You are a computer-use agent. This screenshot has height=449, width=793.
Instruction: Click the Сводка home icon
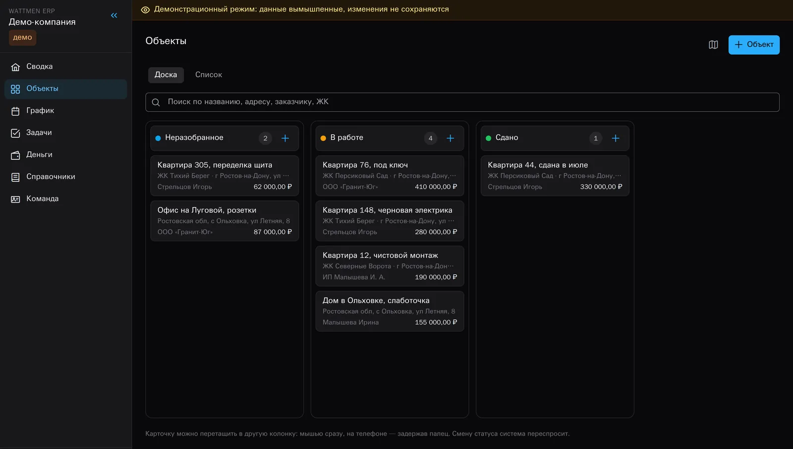[x=16, y=67]
